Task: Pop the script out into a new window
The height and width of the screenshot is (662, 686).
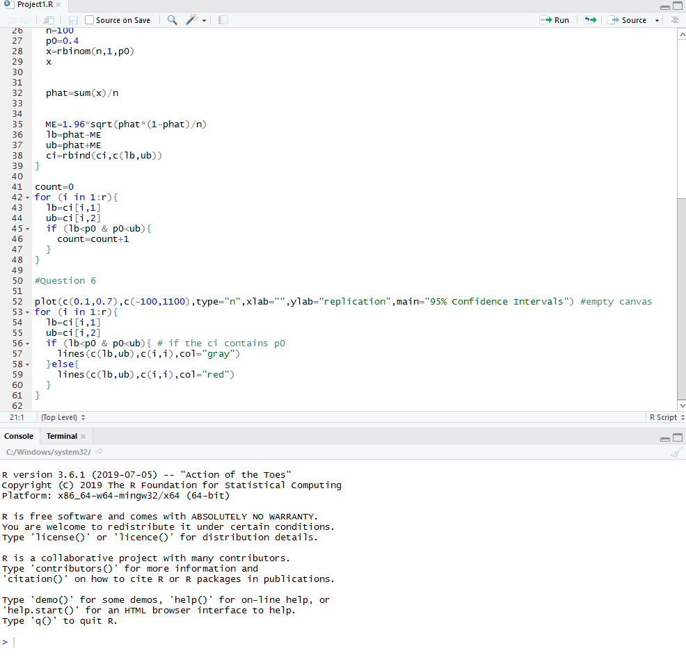Action: point(47,19)
